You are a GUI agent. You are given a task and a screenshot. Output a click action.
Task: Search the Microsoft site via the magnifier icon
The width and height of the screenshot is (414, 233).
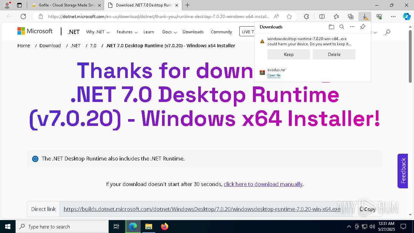(x=387, y=32)
